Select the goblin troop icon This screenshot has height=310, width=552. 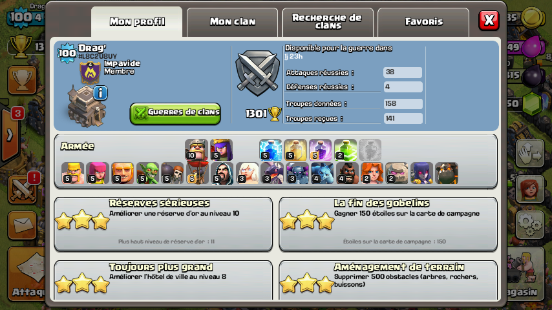click(147, 173)
